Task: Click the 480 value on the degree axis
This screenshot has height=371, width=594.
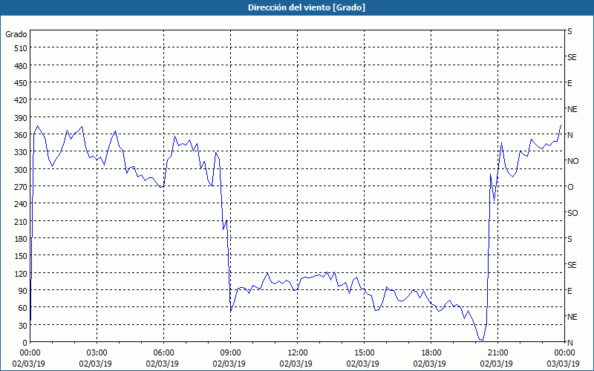Action: [x=20, y=66]
